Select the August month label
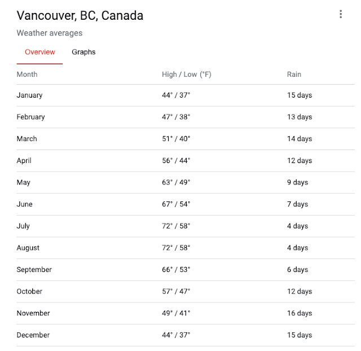Screen dimensions: 361x351 [x=28, y=248]
